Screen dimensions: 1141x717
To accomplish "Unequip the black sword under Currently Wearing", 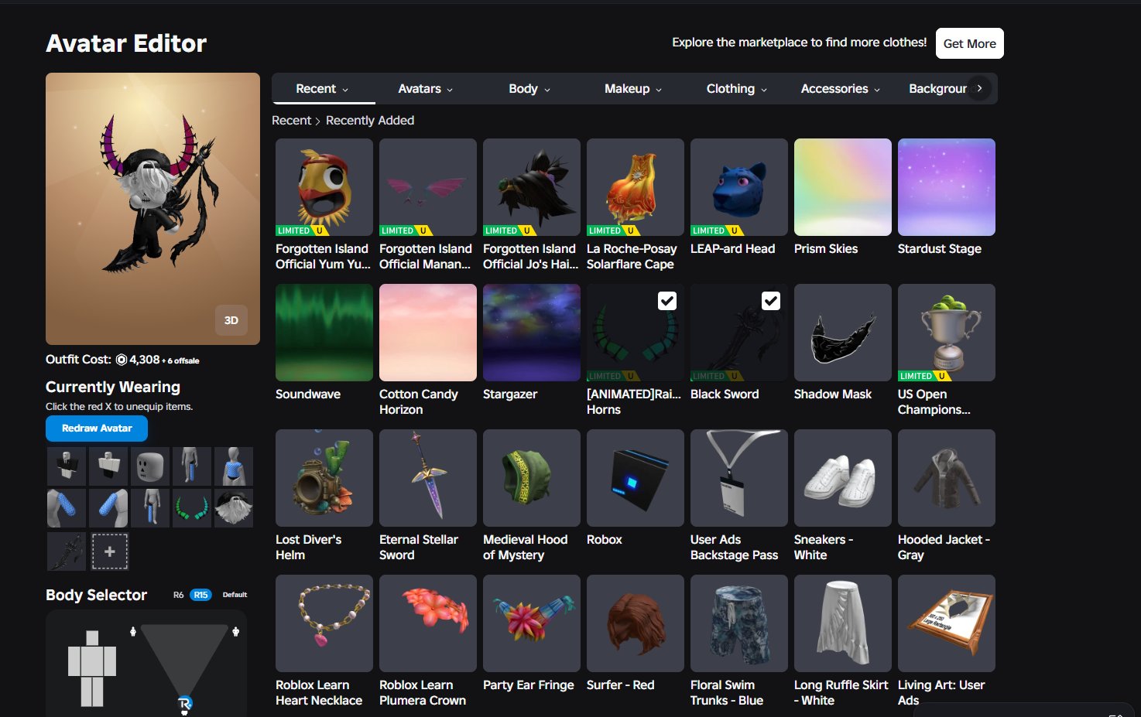I will click(x=67, y=551).
